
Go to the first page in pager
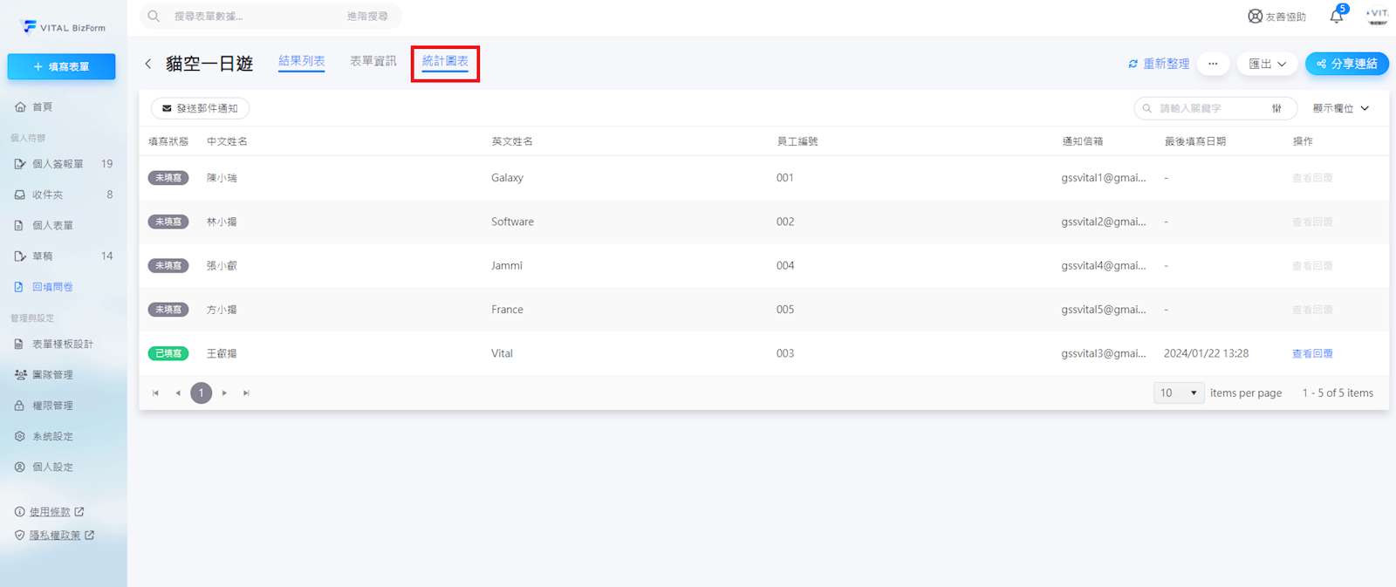coord(155,393)
